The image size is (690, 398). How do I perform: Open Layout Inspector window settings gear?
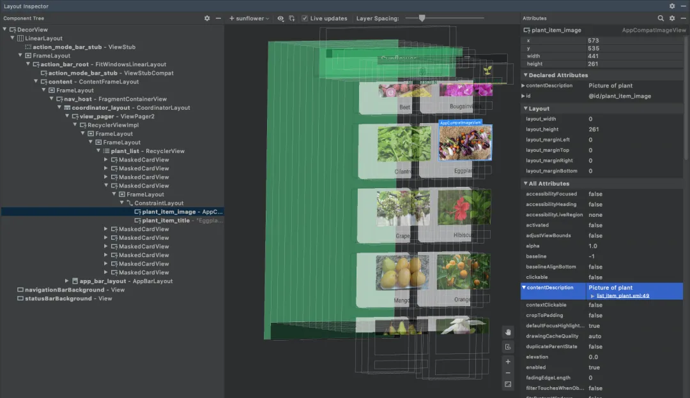coord(672,6)
